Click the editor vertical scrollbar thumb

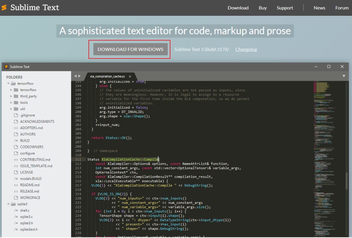coord(347,182)
